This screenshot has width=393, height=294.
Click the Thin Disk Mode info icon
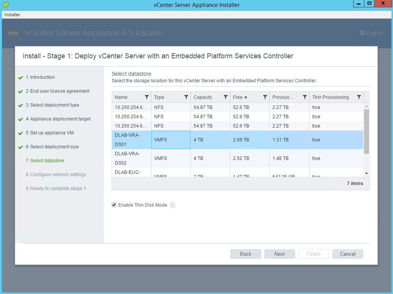point(173,205)
